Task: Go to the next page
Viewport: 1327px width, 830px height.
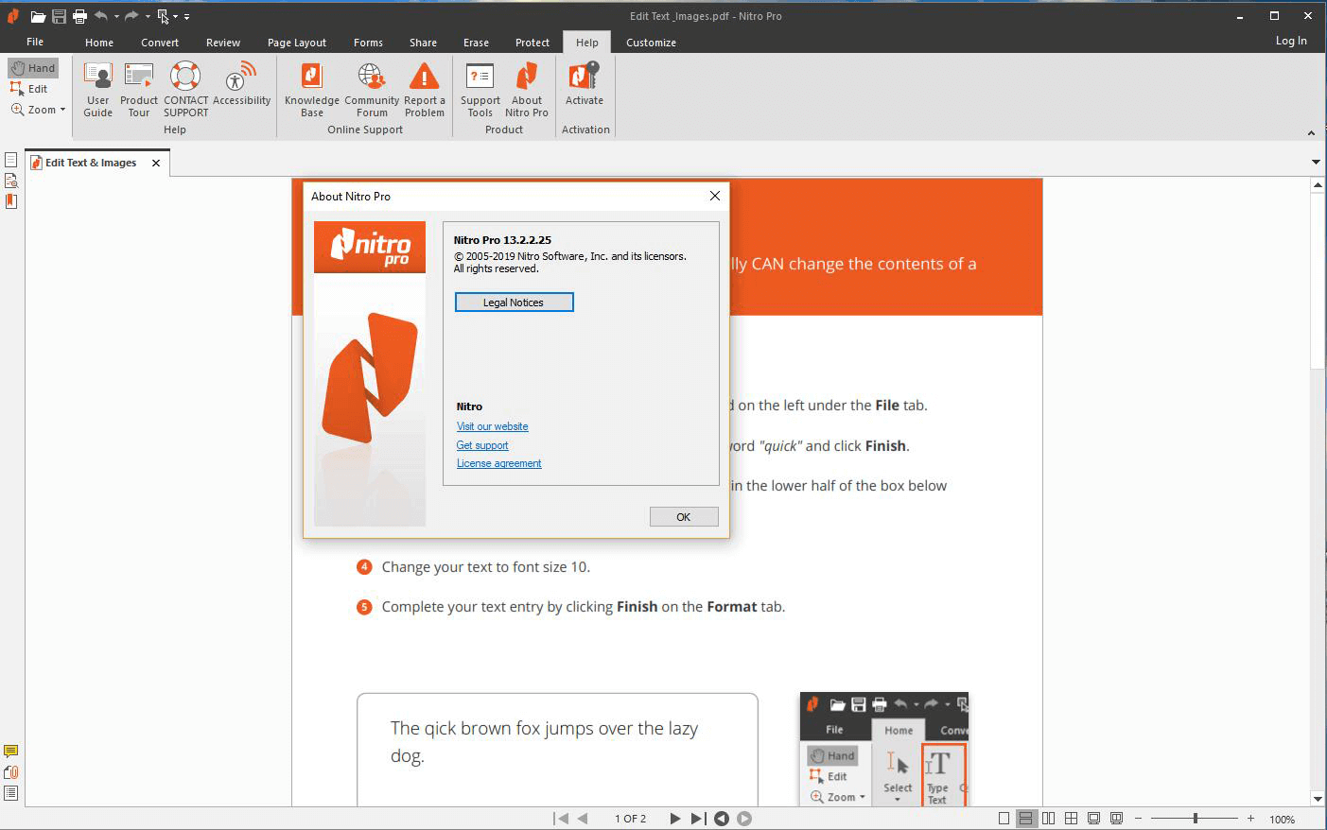Action: 674,819
